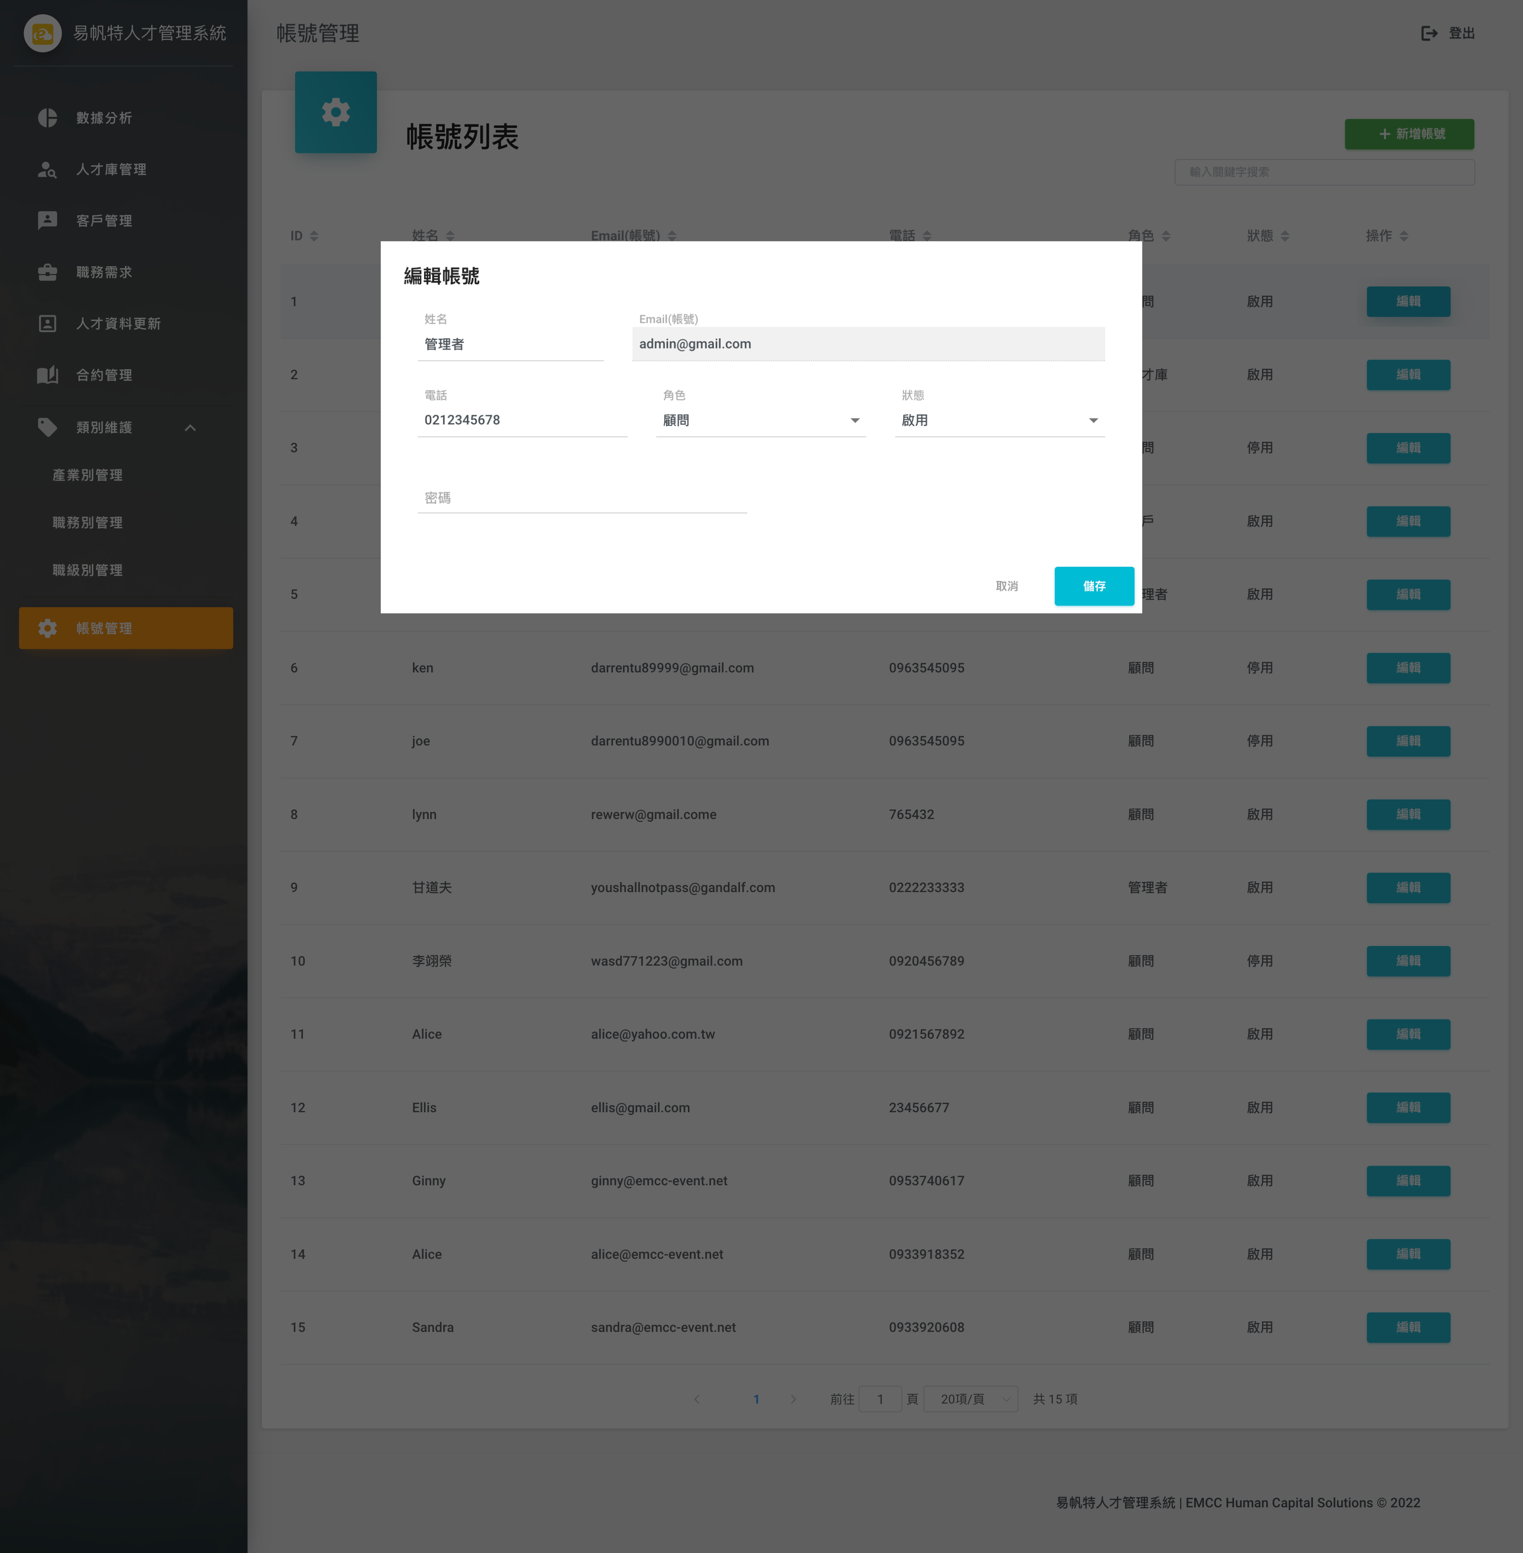Image resolution: width=1523 pixels, height=1553 pixels.
Task: Click the 數據分析 pie chart icon
Action: (x=47, y=118)
